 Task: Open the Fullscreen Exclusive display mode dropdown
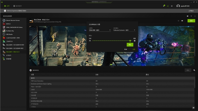[124, 30]
